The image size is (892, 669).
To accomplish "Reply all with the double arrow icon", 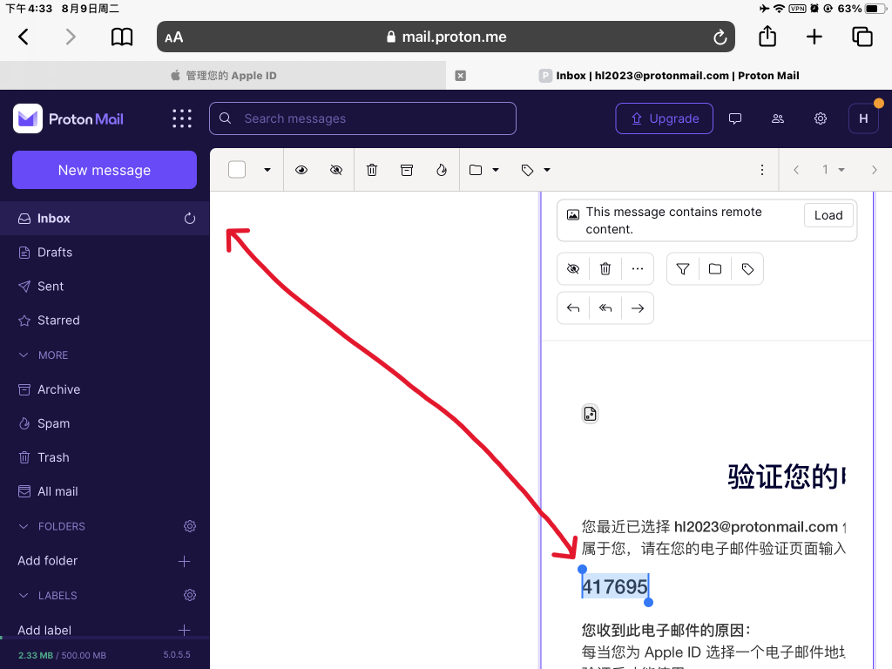I will [x=605, y=307].
